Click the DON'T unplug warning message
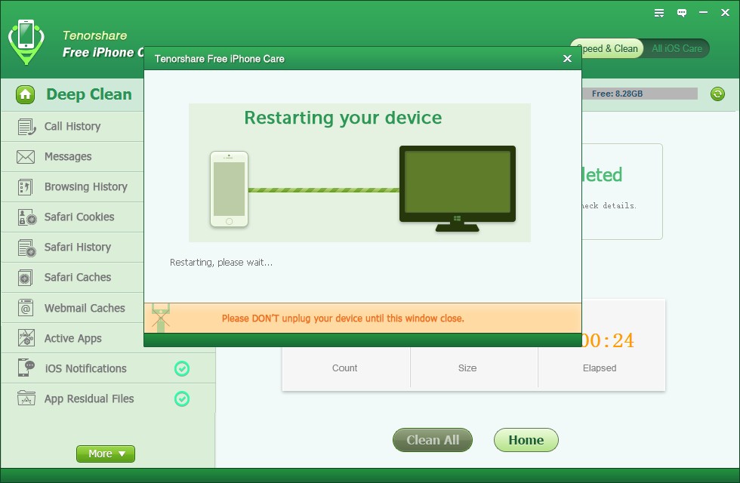 pyautogui.click(x=343, y=318)
